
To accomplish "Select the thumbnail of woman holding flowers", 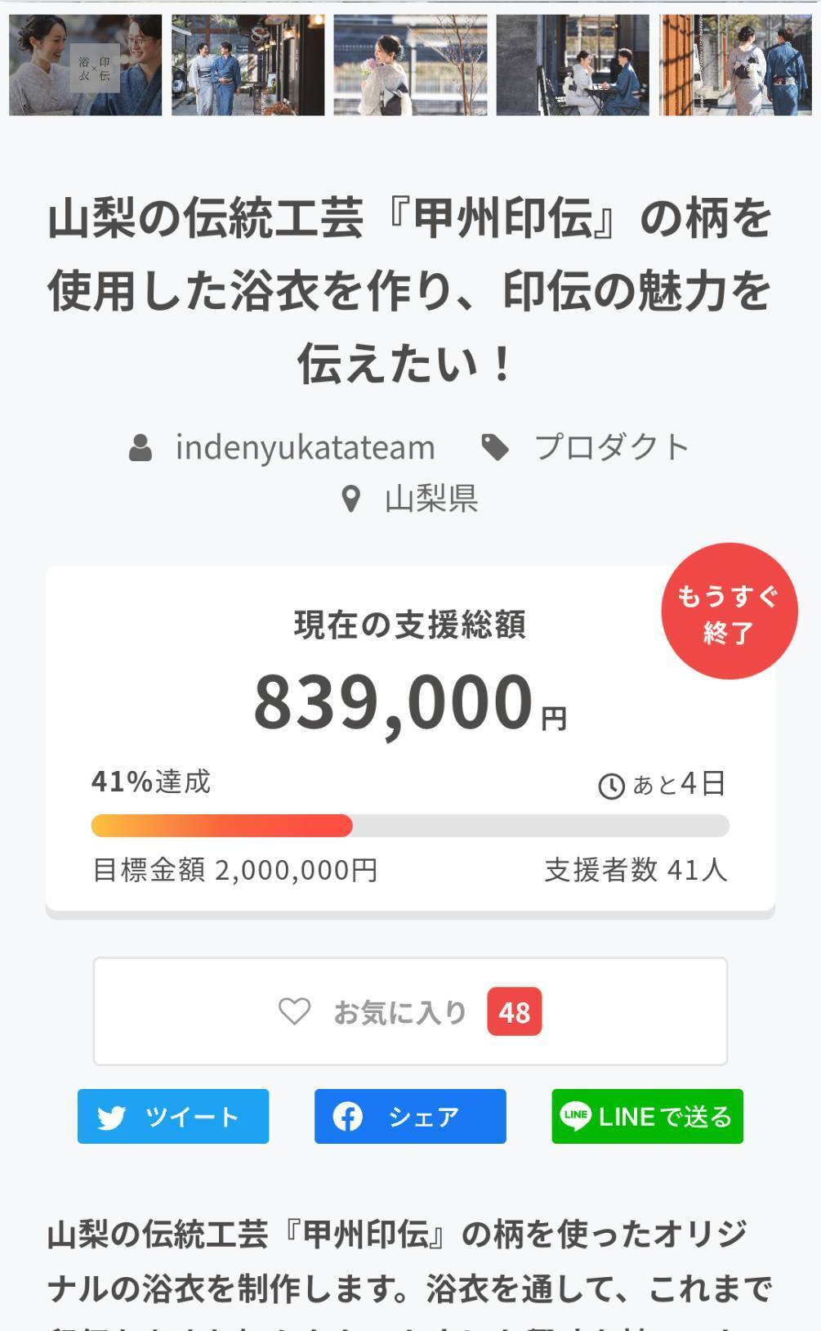I will [x=410, y=65].
